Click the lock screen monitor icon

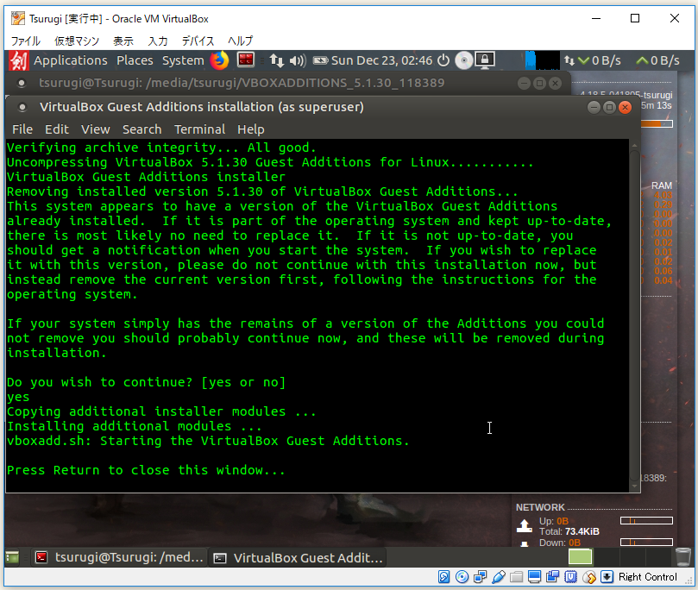tap(485, 60)
